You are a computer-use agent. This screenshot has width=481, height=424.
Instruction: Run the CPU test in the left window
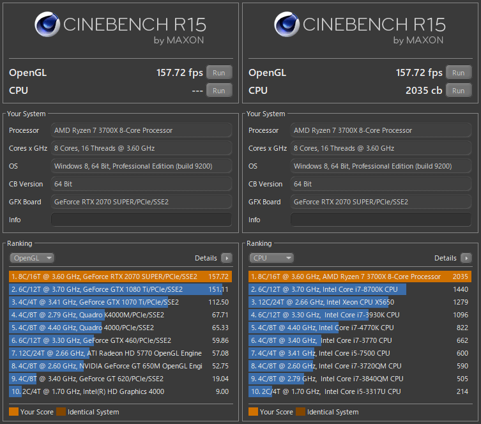coord(219,91)
